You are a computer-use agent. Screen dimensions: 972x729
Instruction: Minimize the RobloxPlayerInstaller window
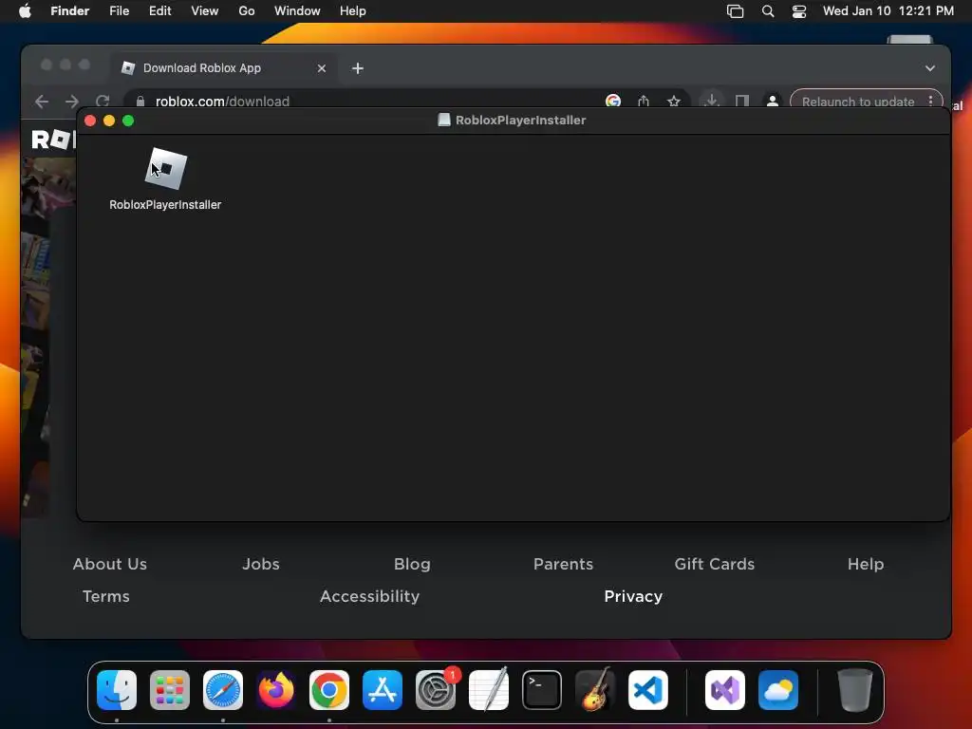coord(109,121)
